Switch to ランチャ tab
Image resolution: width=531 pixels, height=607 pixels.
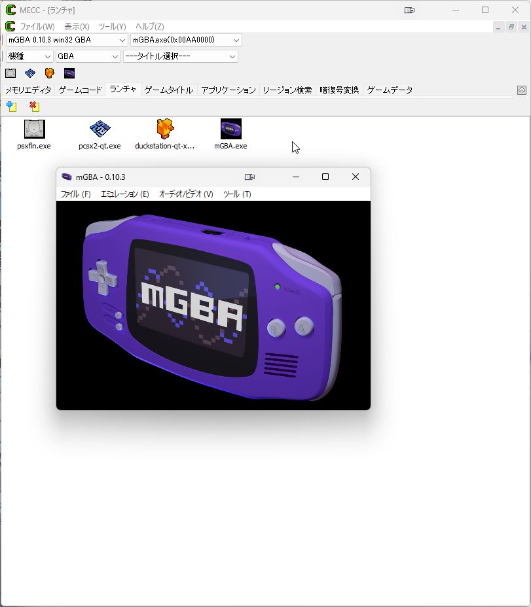pyautogui.click(x=123, y=90)
